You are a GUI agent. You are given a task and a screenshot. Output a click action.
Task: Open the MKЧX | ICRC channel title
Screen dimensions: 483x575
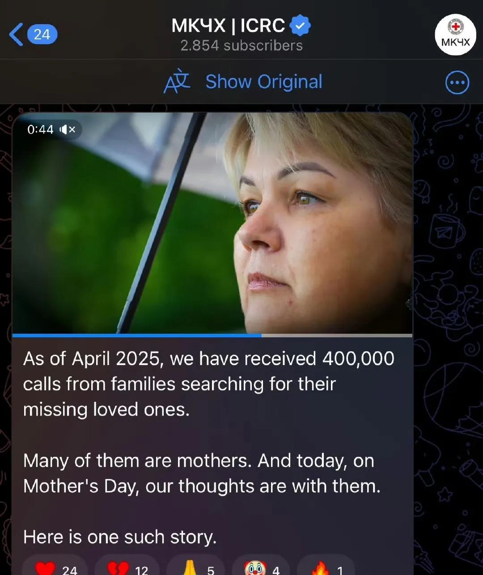[228, 25]
